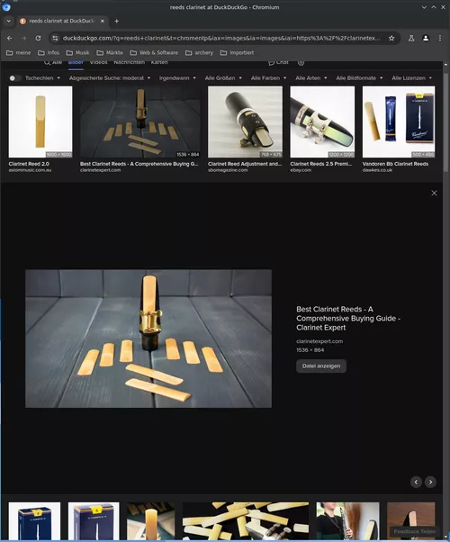The width and height of the screenshot is (450, 542).
Task: Reload the DuckDuckGo page
Action: (38, 38)
